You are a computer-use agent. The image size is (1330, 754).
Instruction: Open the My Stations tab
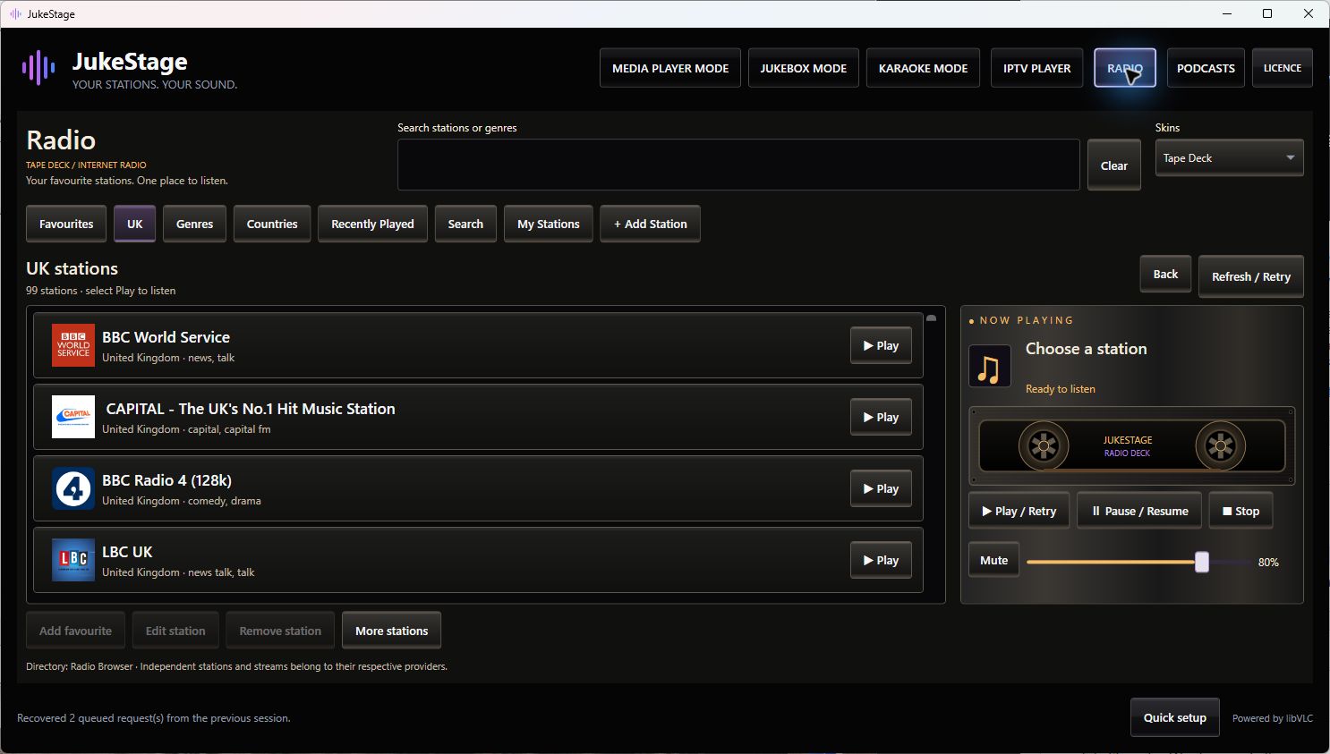click(549, 224)
